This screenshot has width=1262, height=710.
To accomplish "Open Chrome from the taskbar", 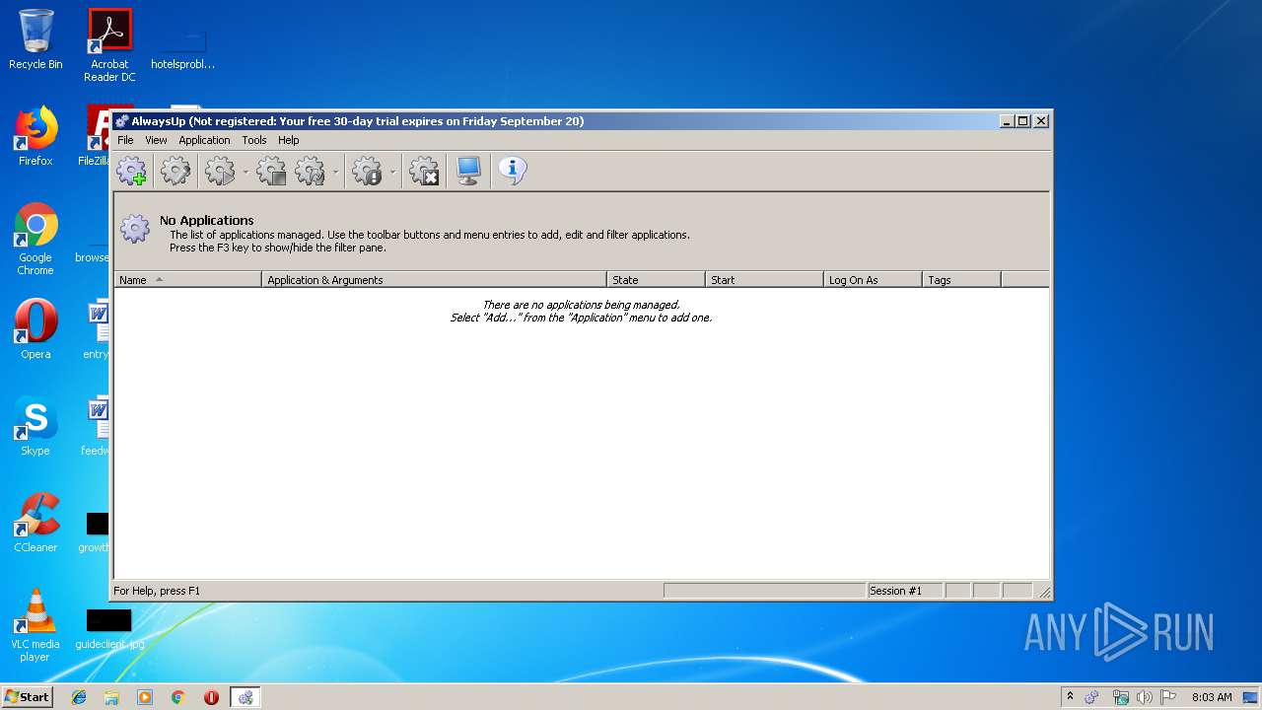I will pos(178,697).
